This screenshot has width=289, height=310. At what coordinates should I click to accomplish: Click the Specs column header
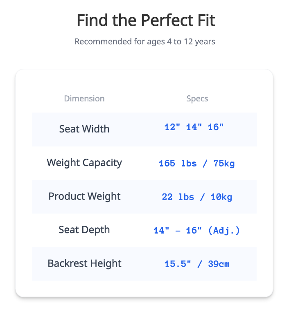pyautogui.click(x=197, y=99)
